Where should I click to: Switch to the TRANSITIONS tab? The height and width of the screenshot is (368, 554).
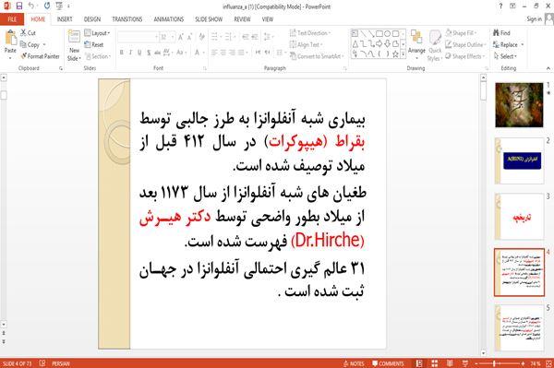pos(127,19)
